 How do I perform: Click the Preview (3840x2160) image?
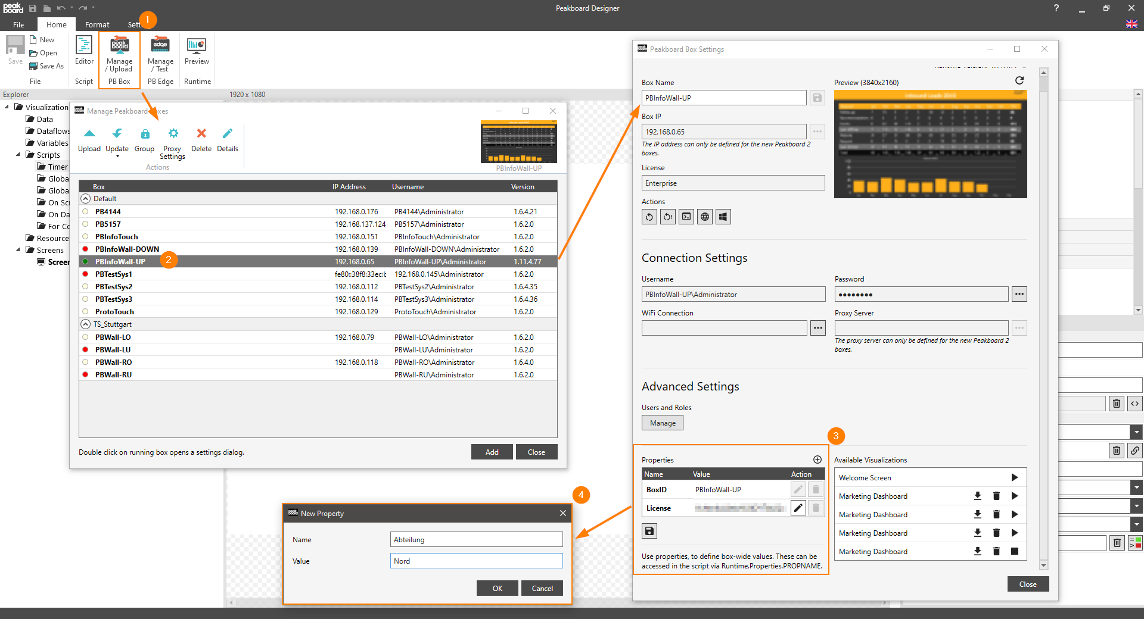coord(930,144)
